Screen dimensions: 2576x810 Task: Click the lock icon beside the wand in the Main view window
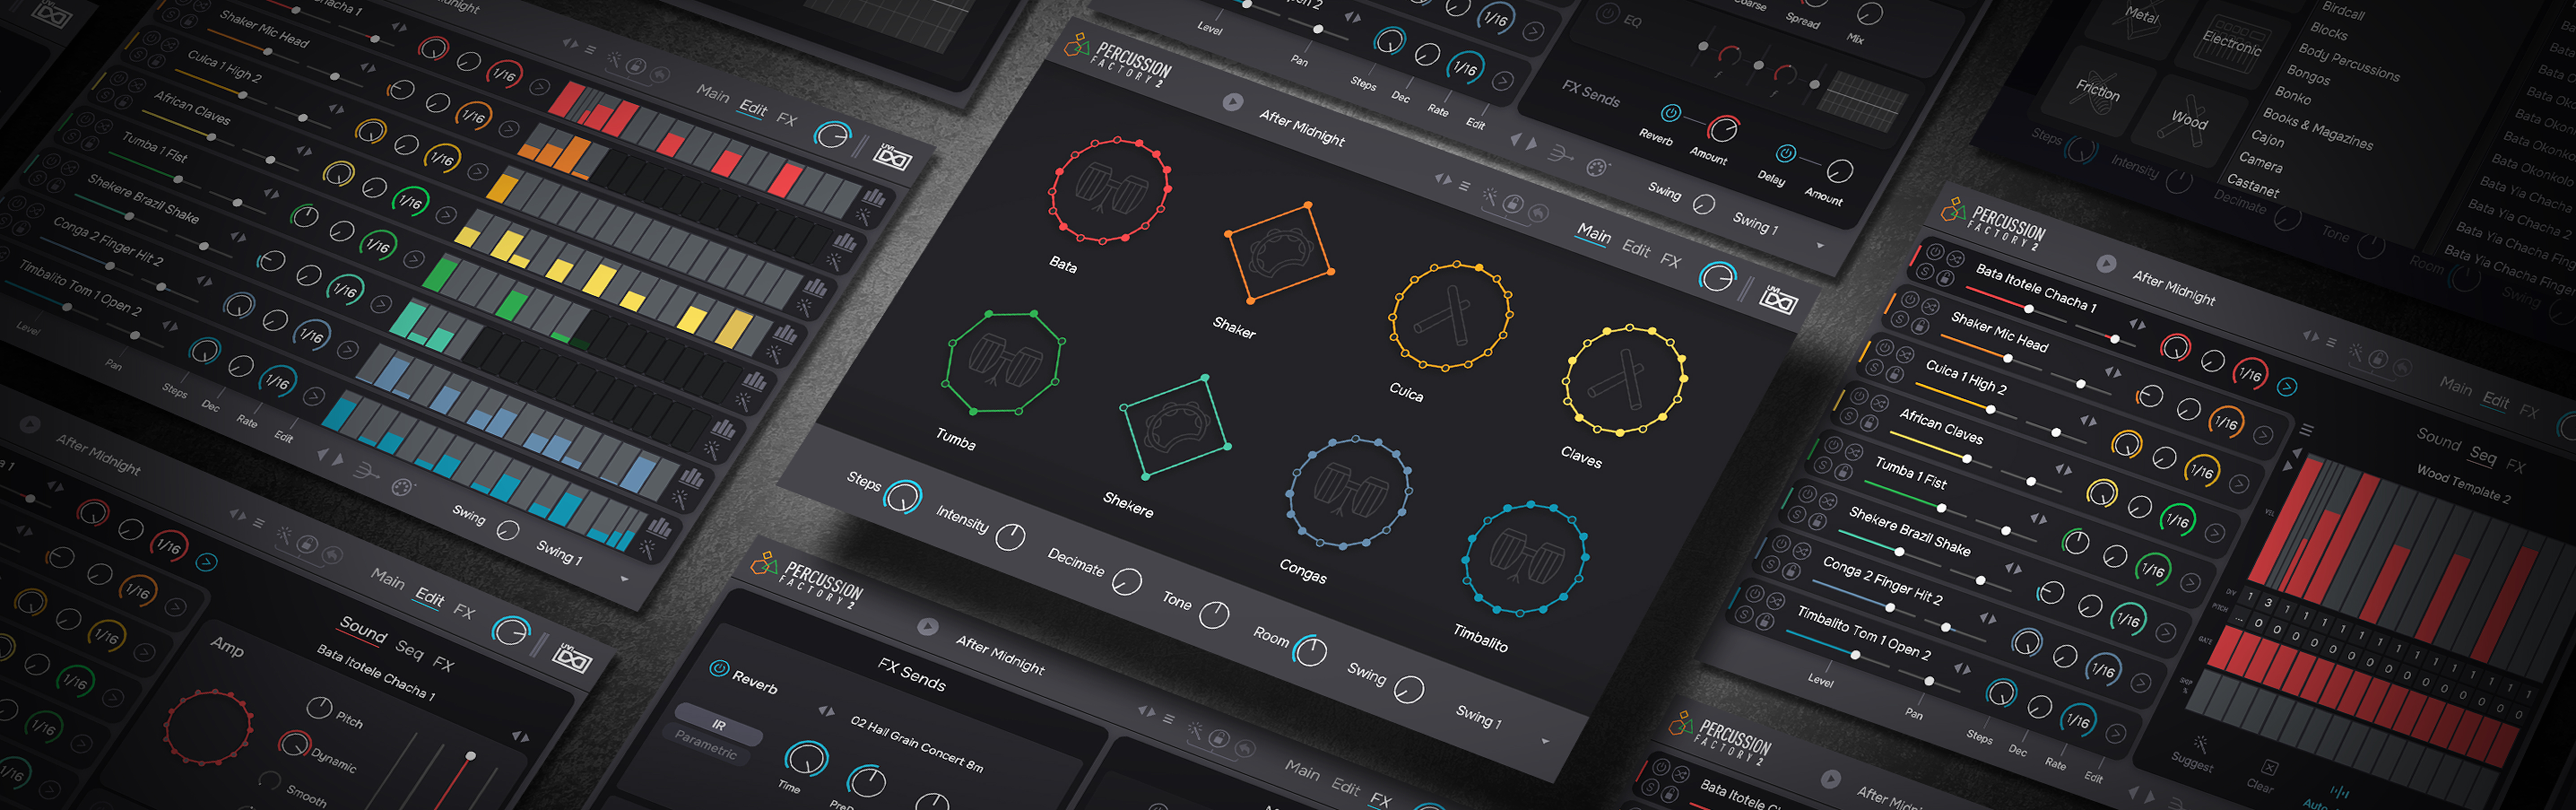pyautogui.click(x=1514, y=205)
